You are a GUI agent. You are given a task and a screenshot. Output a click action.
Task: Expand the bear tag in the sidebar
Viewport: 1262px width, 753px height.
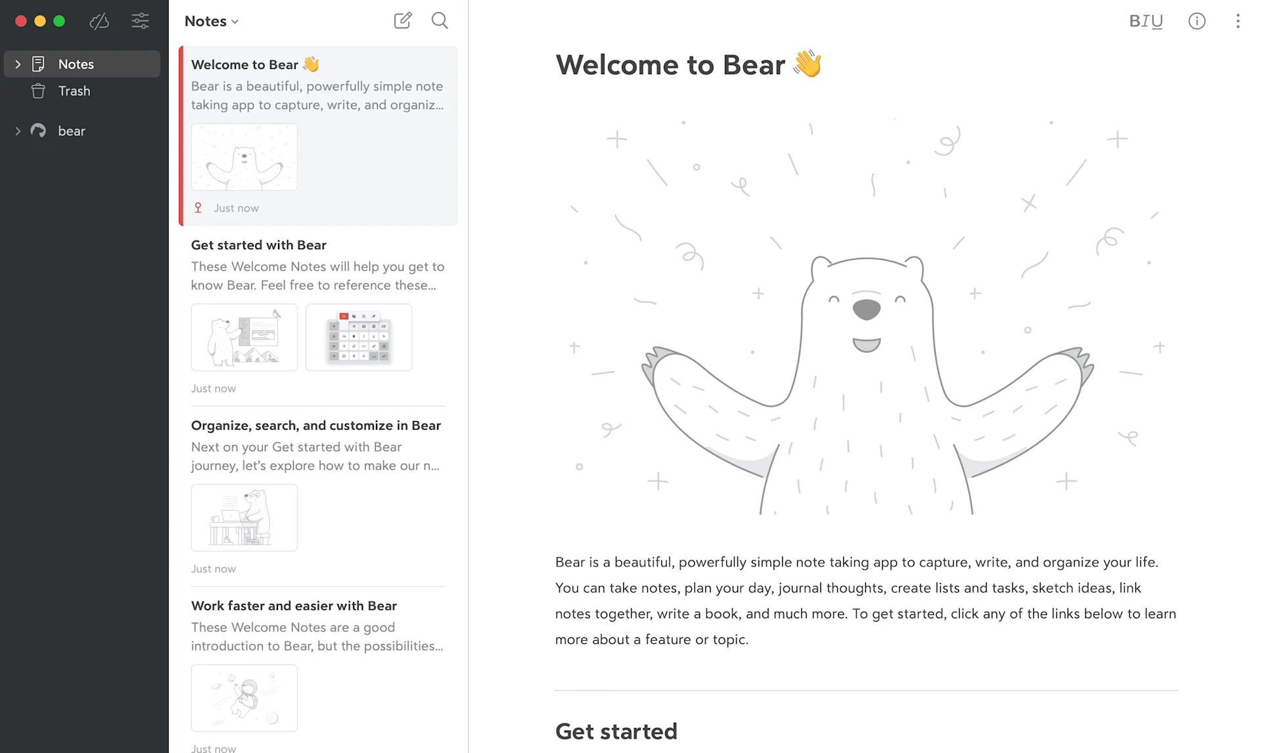[x=18, y=131]
